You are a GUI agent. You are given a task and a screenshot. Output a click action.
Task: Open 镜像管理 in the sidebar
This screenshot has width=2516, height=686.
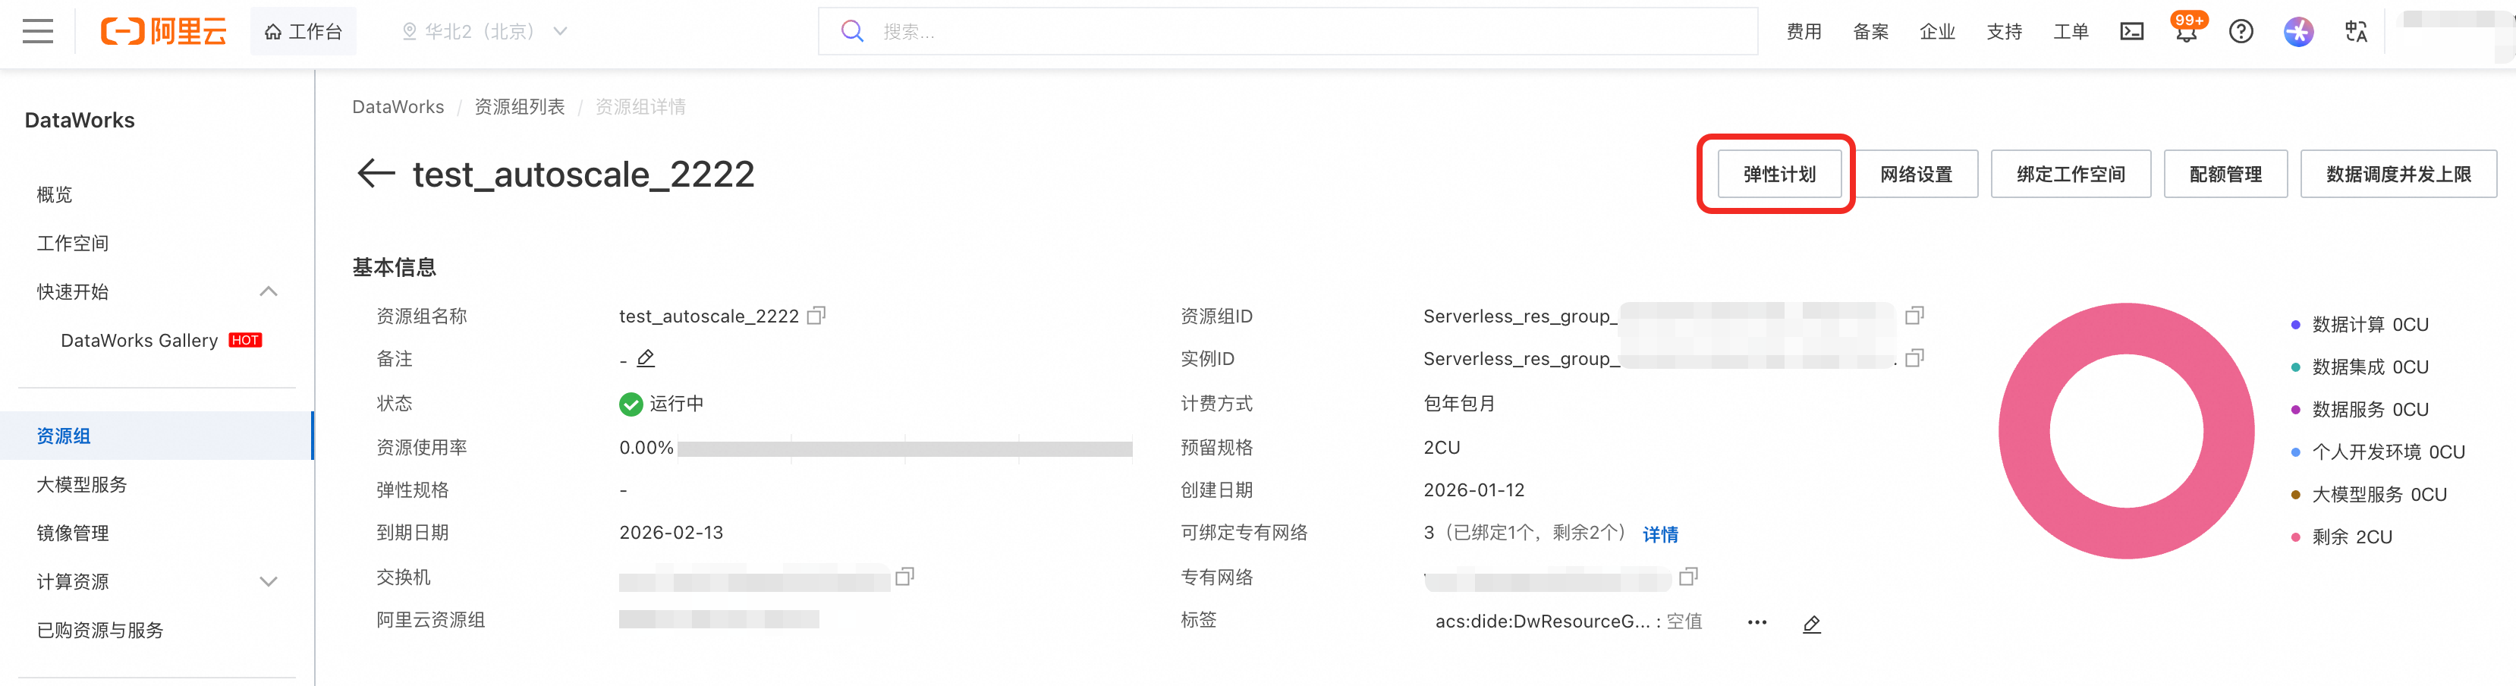pyautogui.click(x=72, y=533)
